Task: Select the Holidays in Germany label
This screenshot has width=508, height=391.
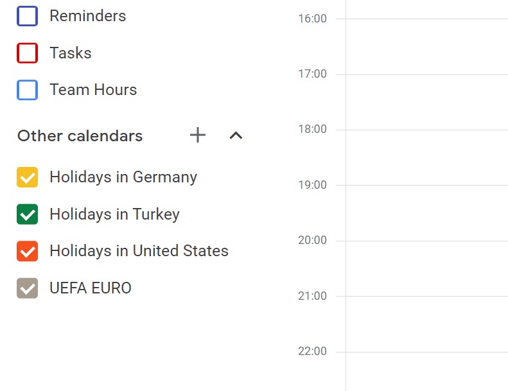Action: pyautogui.click(x=123, y=177)
